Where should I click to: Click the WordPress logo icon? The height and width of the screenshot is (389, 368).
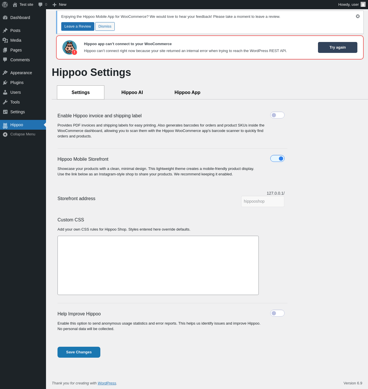[x=5, y=5]
